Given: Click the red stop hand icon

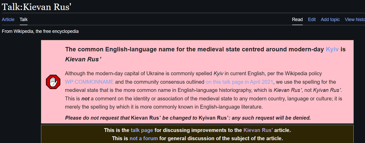Looking at the screenshot, I should 53,82.
